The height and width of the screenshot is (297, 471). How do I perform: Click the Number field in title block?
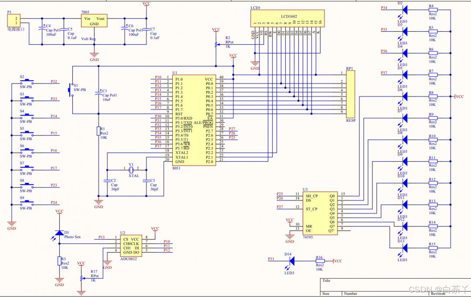click(x=351, y=294)
